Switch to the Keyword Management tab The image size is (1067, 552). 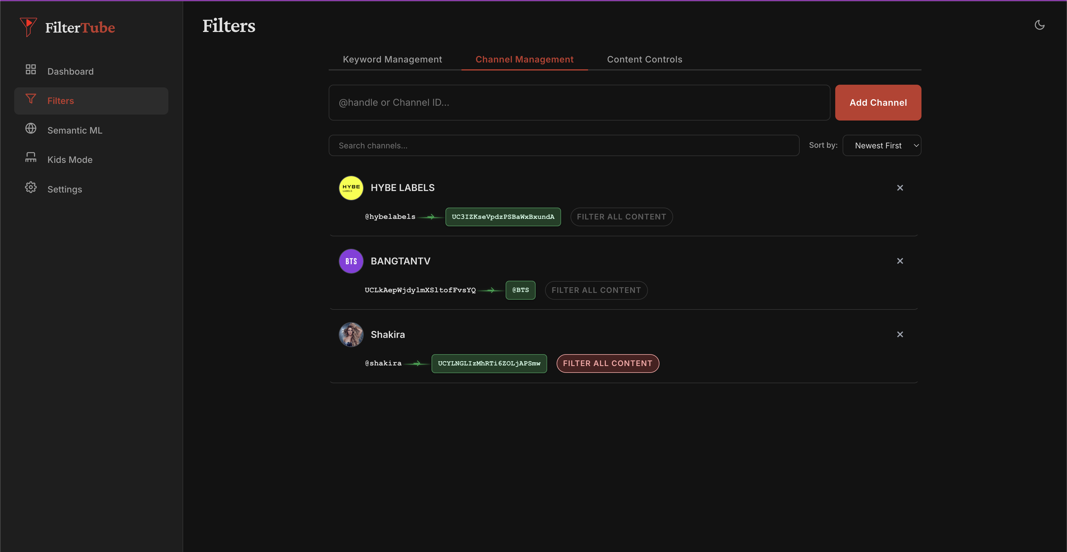click(x=392, y=59)
